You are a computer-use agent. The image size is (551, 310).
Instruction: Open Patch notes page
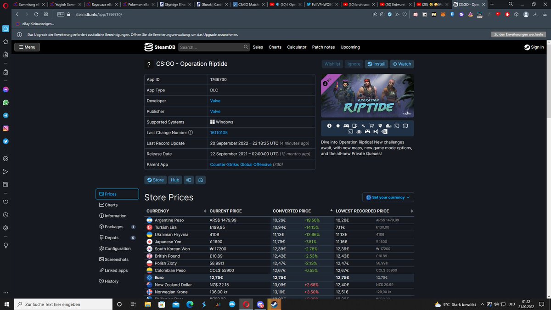[323, 47]
